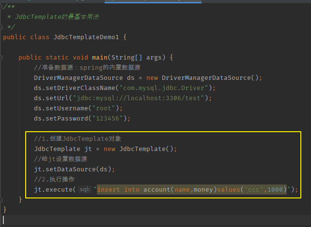
Task: Click the "123456" password string
Action: (108, 119)
